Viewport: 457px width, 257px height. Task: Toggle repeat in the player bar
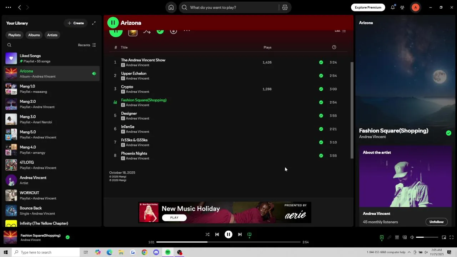(x=250, y=235)
